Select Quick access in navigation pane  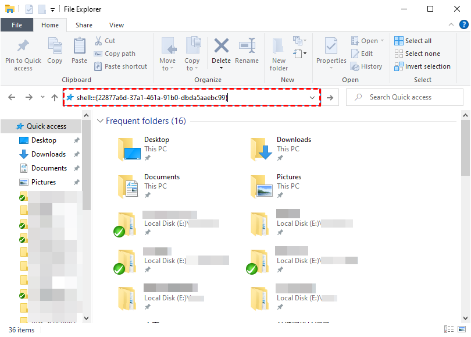coord(41,126)
